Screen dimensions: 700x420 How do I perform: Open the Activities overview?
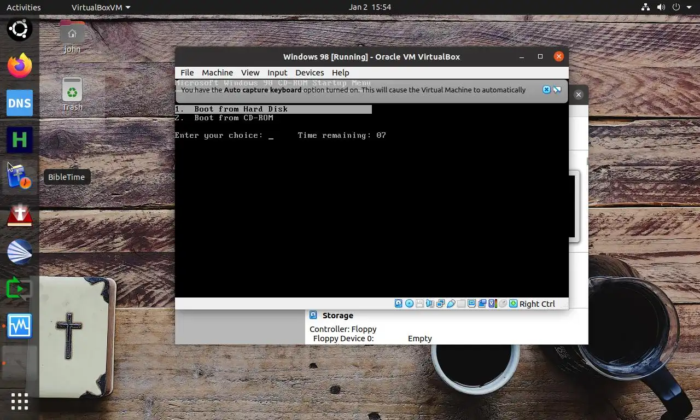point(24,7)
